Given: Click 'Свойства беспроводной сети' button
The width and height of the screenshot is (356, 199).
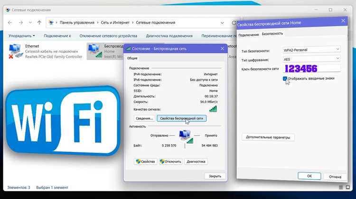Looking at the screenshot, I should [182, 118].
